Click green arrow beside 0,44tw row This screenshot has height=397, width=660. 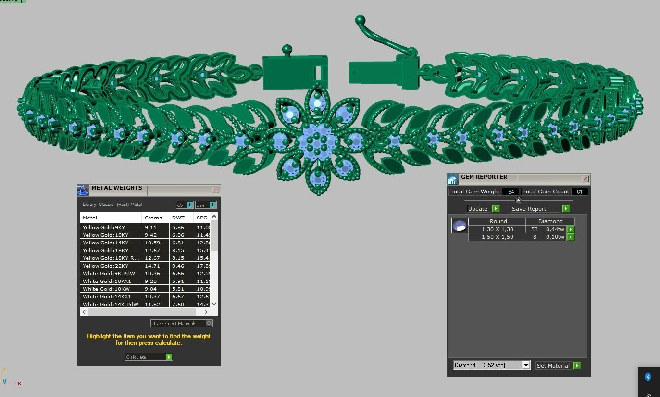(571, 229)
